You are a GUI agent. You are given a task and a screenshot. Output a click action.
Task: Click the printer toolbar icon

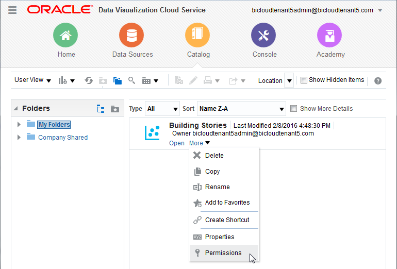click(208, 80)
